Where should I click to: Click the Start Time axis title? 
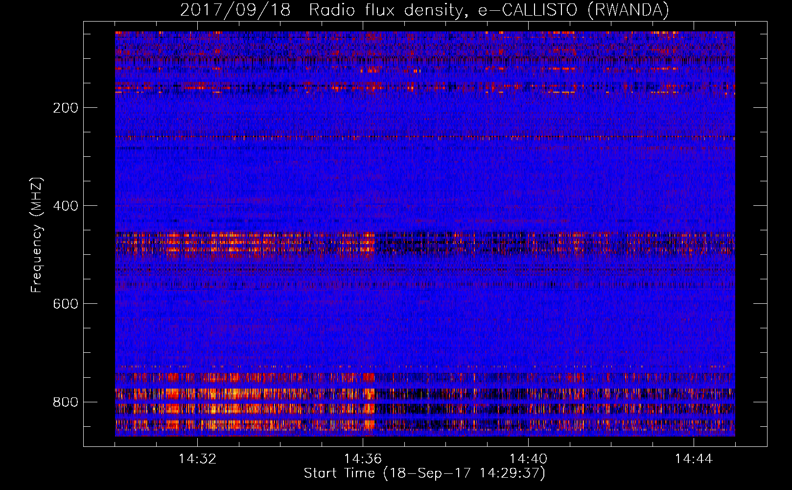pyautogui.click(x=424, y=473)
